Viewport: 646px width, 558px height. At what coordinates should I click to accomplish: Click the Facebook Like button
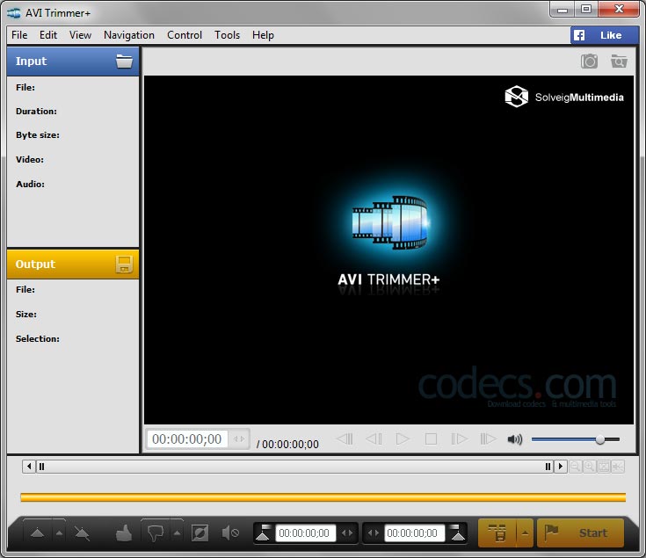605,35
